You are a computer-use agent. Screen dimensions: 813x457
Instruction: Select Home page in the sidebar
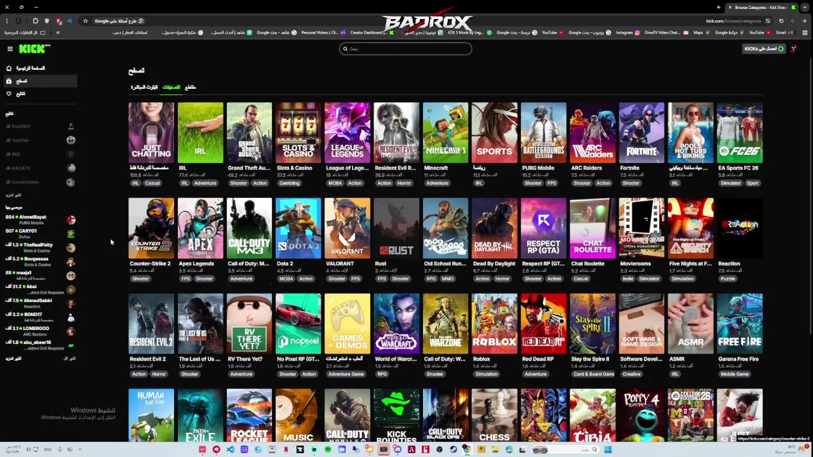(x=39, y=68)
